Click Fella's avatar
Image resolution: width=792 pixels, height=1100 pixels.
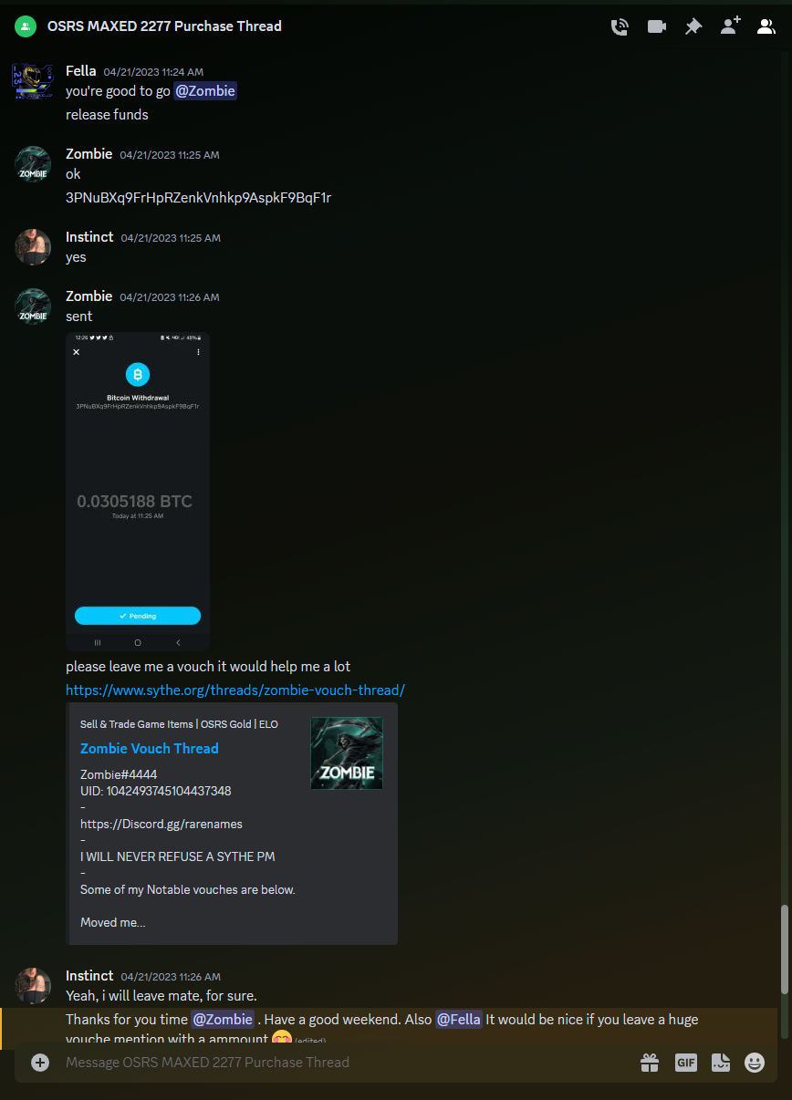(32, 81)
